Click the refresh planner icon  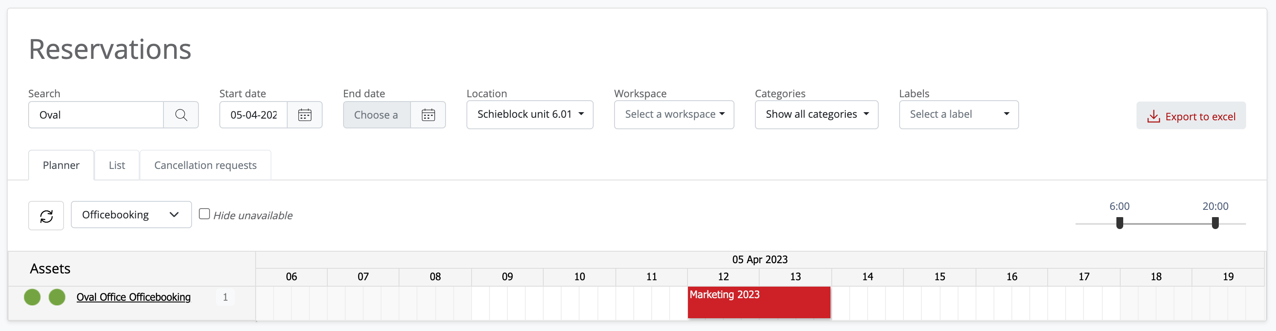pyautogui.click(x=46, y=216)
